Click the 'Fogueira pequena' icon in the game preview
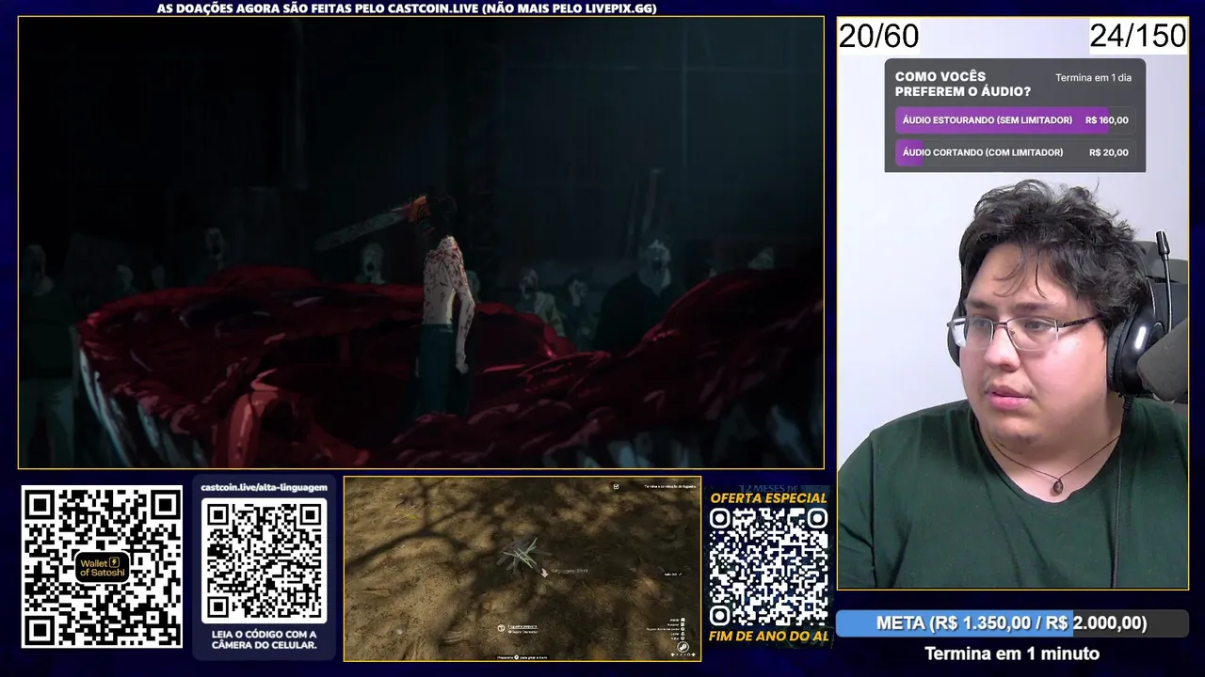Viewport: 1205px width, 677px height. (x=501, y=627)
